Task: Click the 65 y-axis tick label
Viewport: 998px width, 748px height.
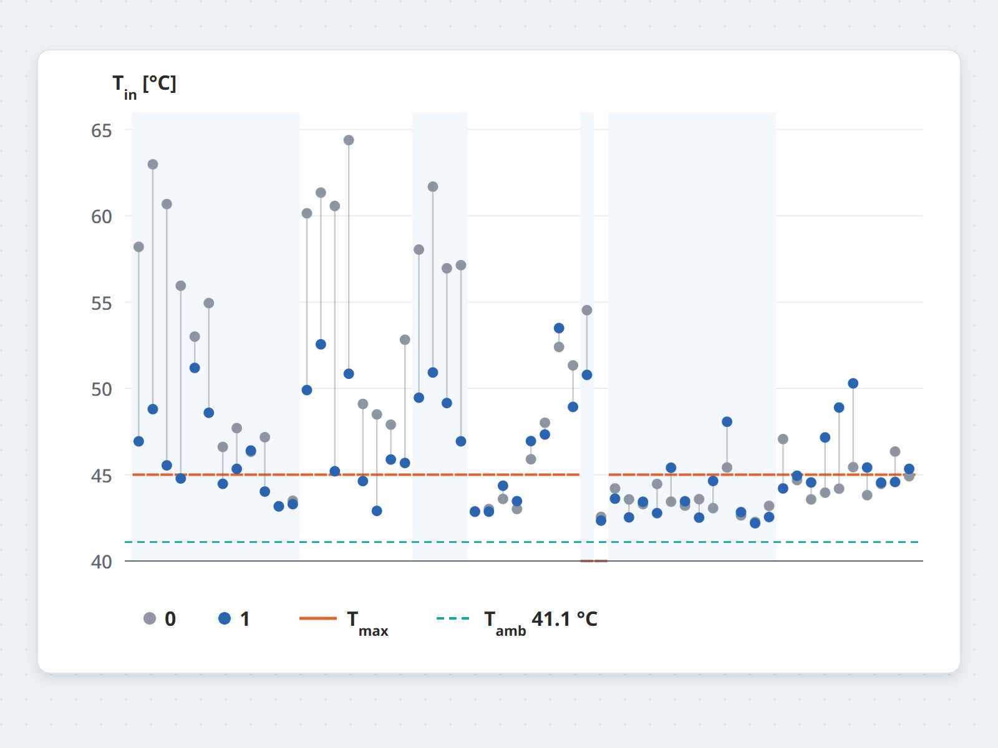Action: (102, 130)
